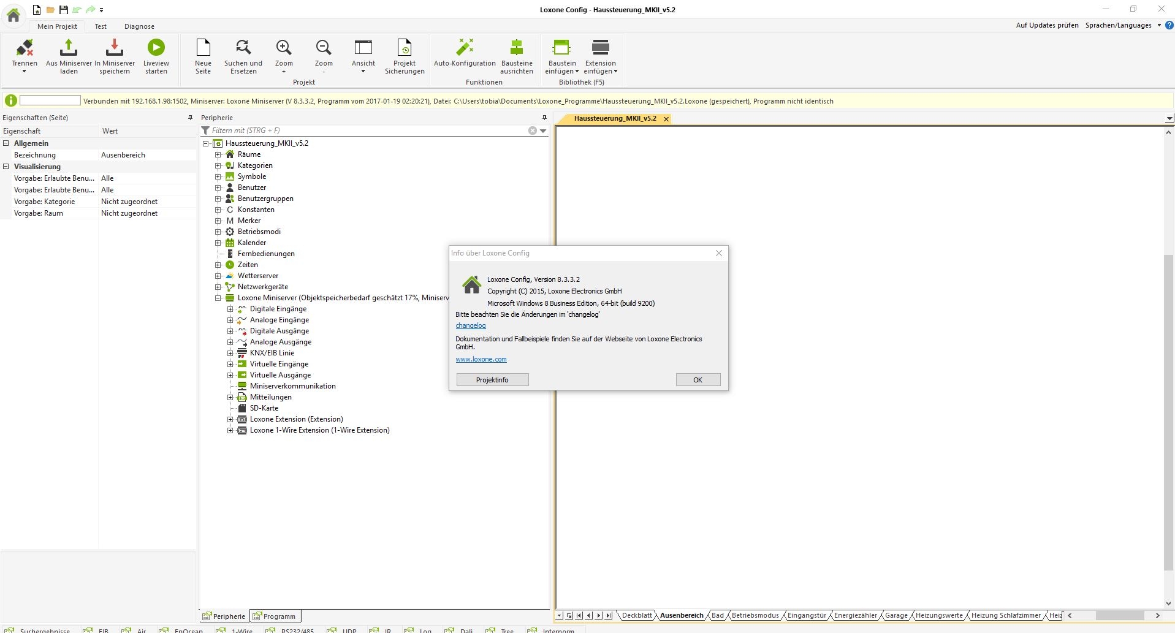
Task: Click the new document icon in title bar
Action: pos(37,10)
